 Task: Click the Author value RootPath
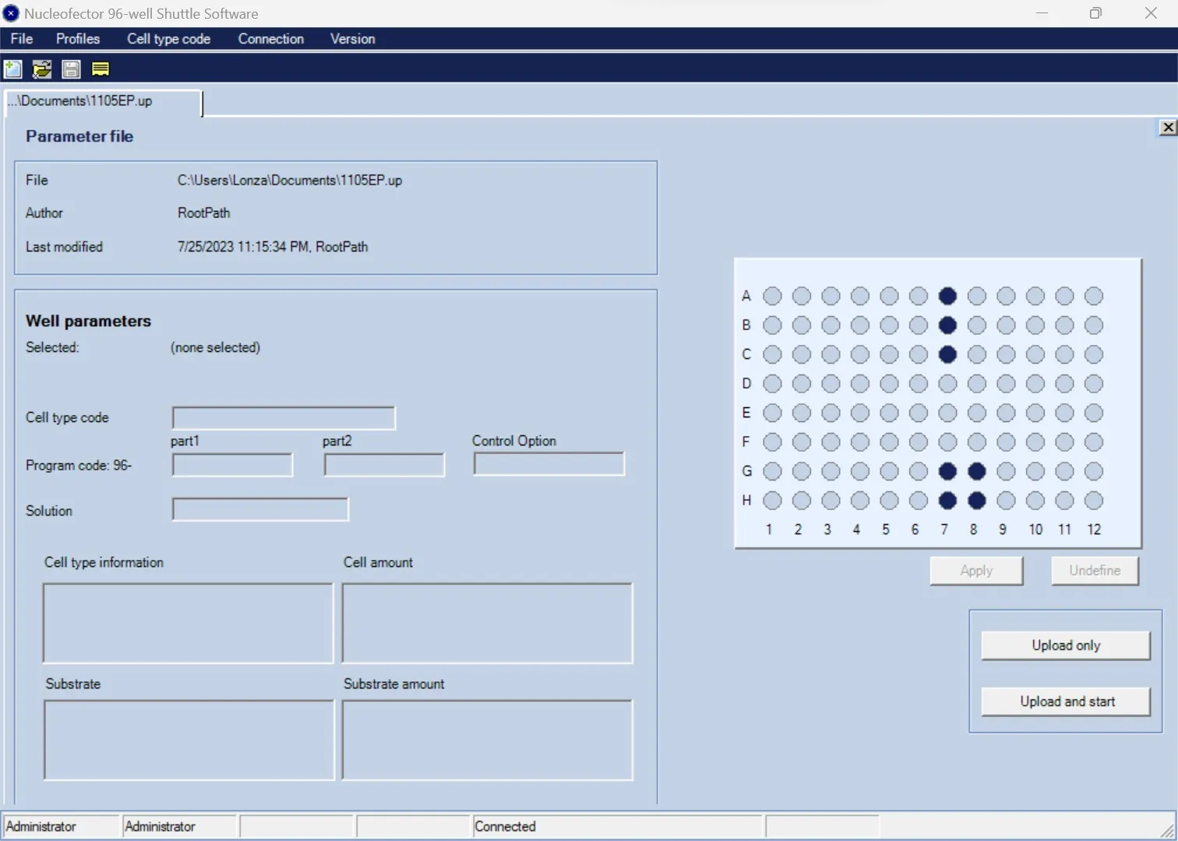(204, 213)
